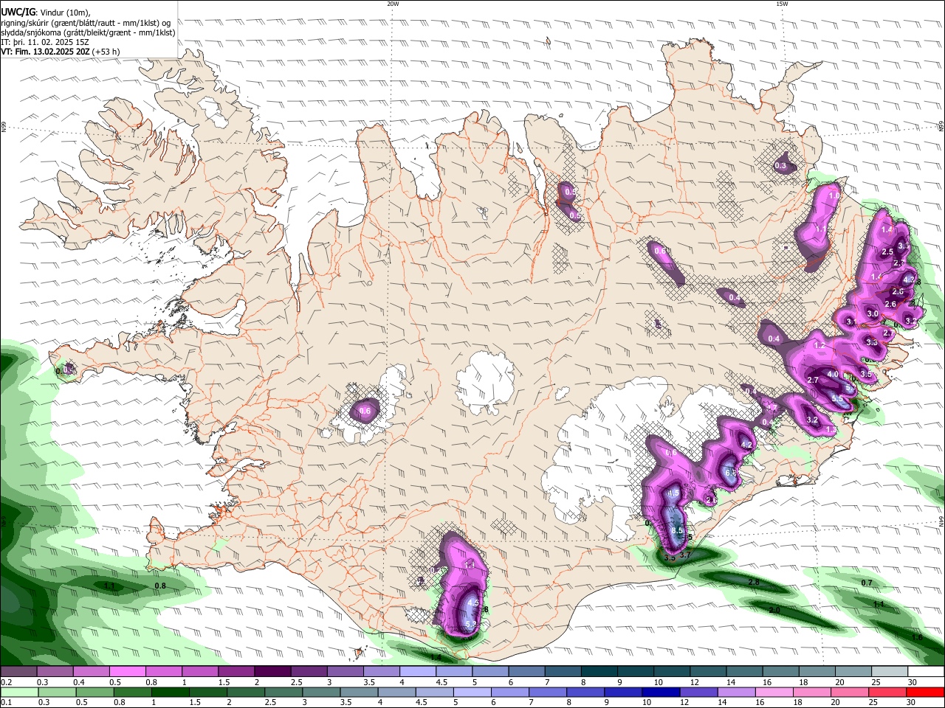Pick the light lavender 4 snow legend swatch
The image size is (945, 708).
pyautogui.click(x=416, y=672)
